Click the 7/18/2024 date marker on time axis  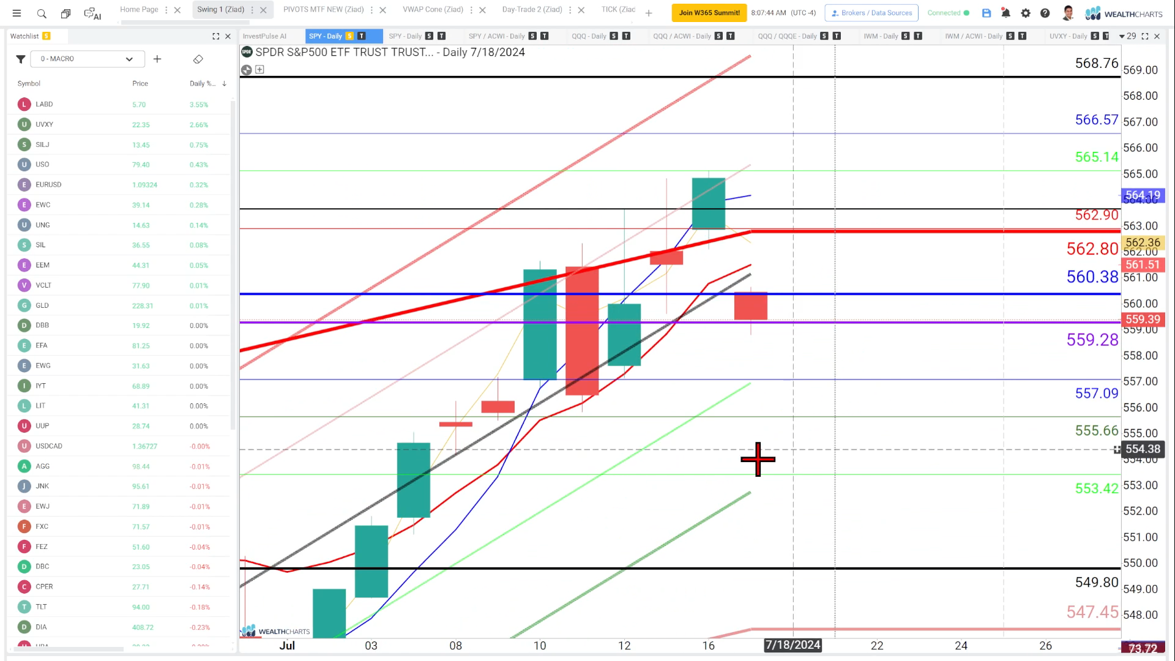point(793,645)
